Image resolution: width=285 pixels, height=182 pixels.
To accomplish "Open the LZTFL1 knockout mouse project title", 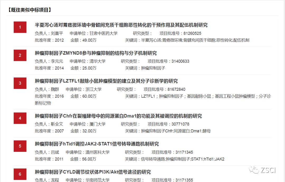I will click(x=106, y=81).
